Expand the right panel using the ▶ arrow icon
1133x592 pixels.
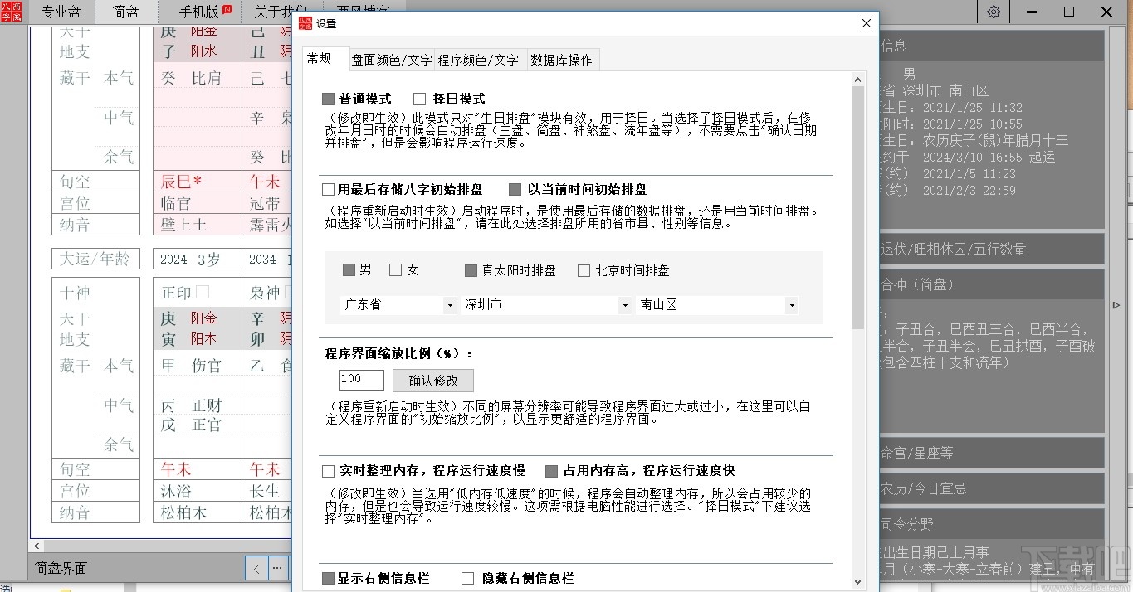(x=1116, y=305)
